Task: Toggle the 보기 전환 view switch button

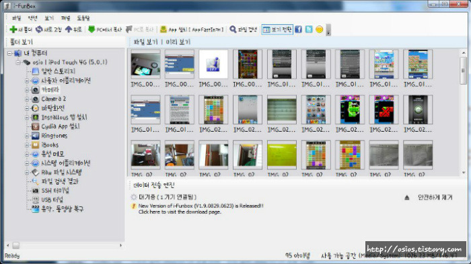Action: (277, 30)
